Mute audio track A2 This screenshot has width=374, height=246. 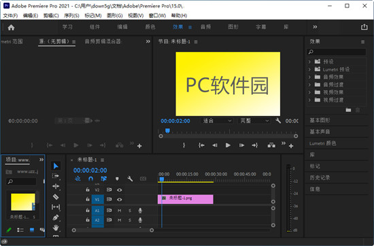tap(120, 220)
